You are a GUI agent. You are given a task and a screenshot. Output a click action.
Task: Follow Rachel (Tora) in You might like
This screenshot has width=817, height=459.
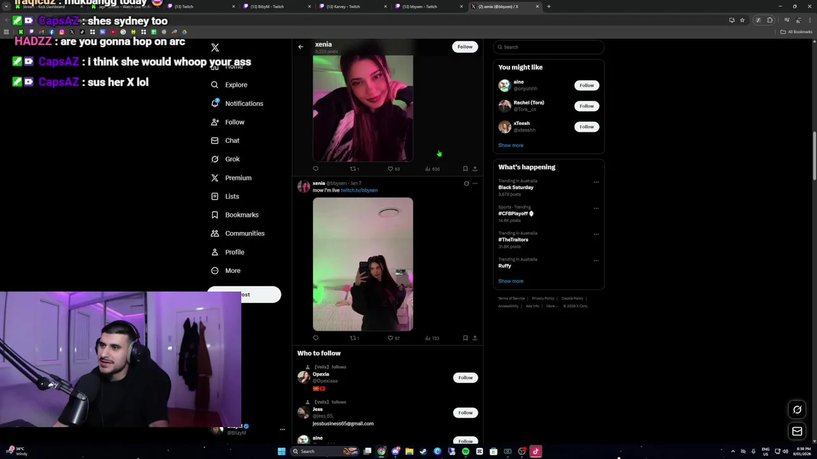click(587, 106)
